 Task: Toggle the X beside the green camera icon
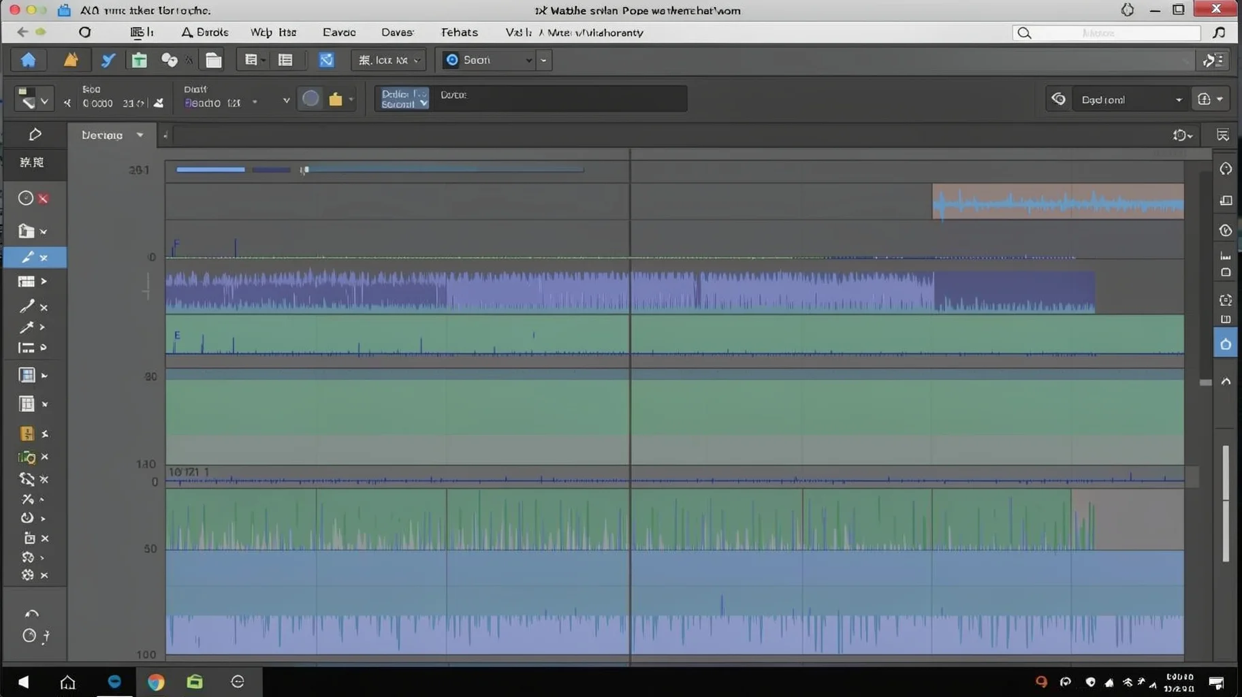tap(44, 457)
